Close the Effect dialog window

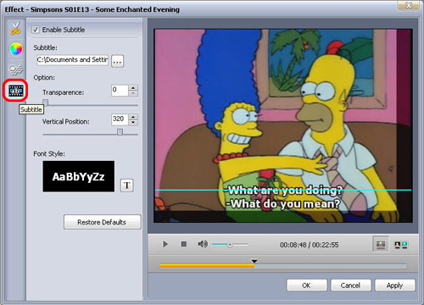409,6
